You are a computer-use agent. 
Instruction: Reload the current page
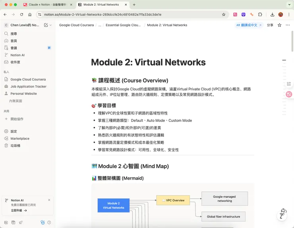pyautogui.click(x=21, y=15)
